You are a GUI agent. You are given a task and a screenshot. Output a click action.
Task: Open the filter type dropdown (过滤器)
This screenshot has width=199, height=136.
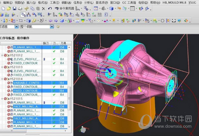17,27
